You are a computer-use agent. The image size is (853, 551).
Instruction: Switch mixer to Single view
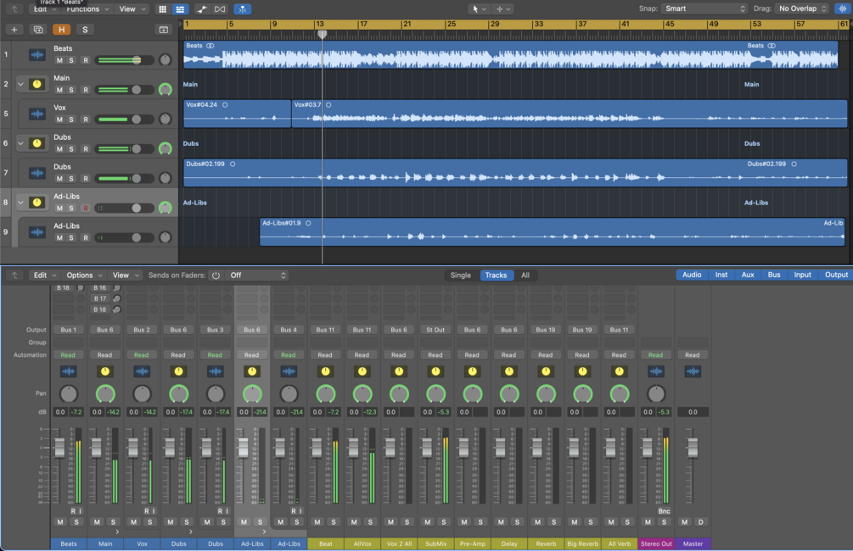click(x=460, y=275)
